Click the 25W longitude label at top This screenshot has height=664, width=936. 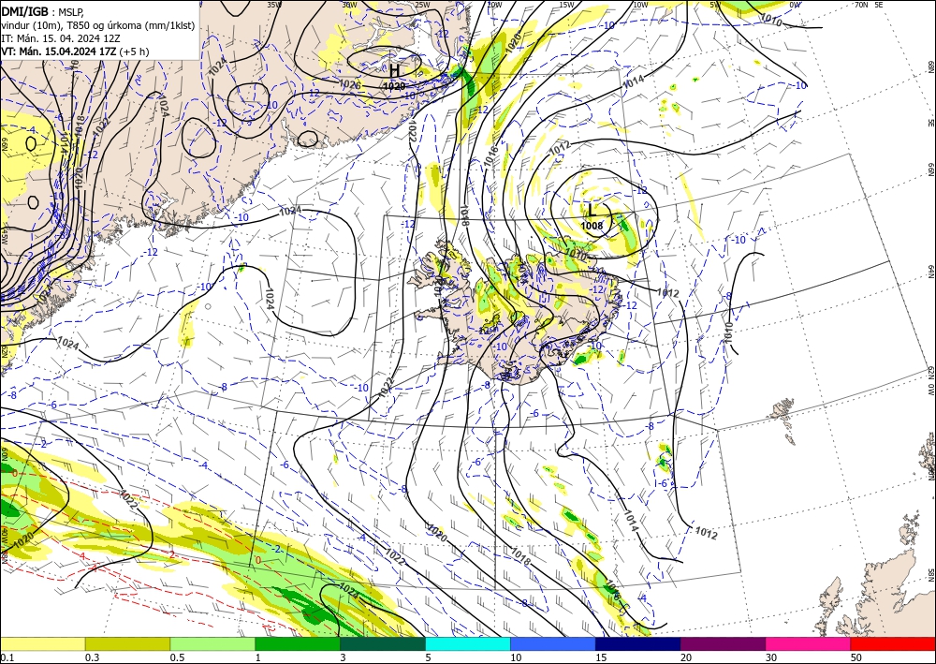(422, 5)
